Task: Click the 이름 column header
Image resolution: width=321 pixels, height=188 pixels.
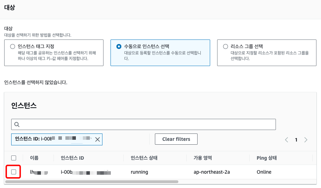Action: point(34,158)
